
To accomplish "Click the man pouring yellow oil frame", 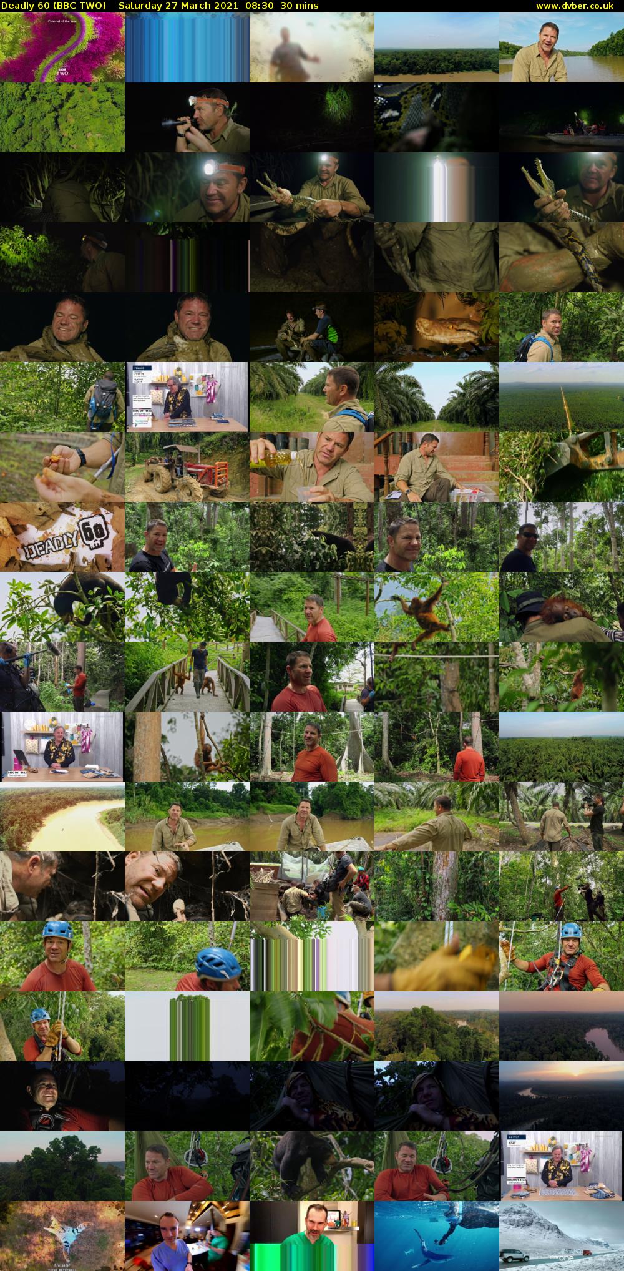I will click(x=312, y=468).
